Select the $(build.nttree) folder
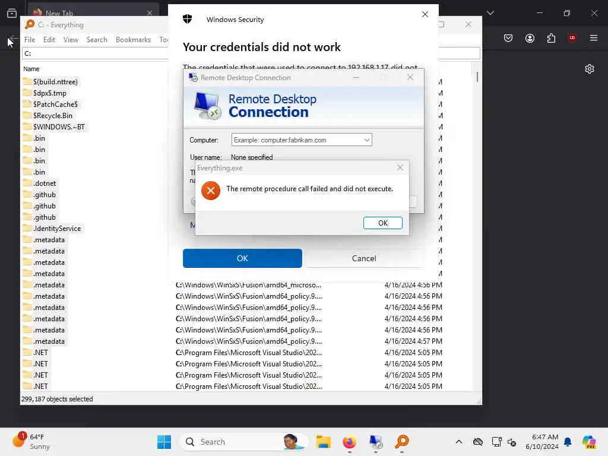The image size is (608, 456). tap(55, 82)
